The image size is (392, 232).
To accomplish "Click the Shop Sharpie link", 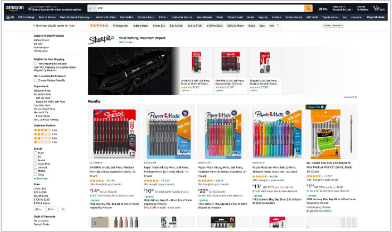I will tap(126, 42).
